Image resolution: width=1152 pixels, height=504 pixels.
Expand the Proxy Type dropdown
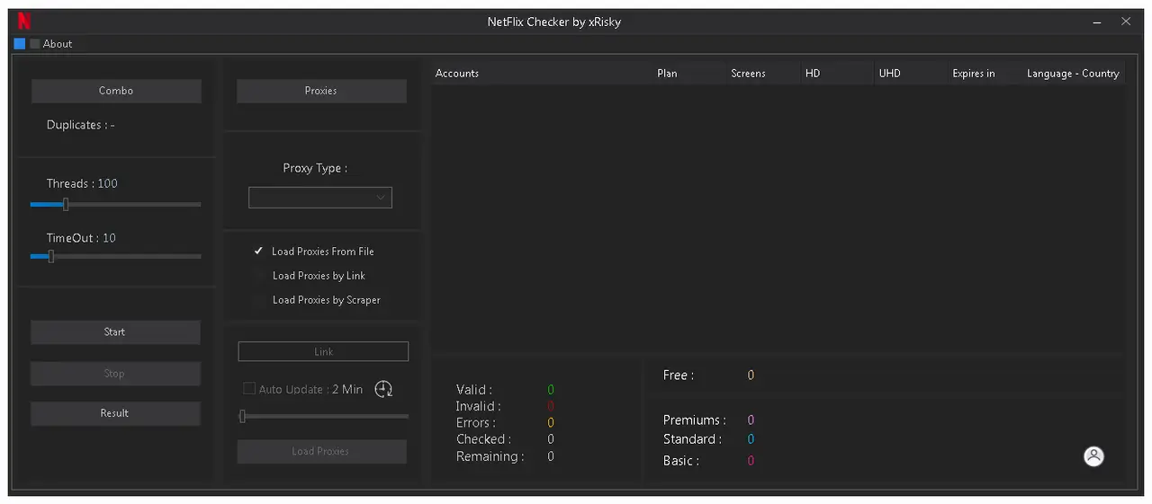(320, 198)
